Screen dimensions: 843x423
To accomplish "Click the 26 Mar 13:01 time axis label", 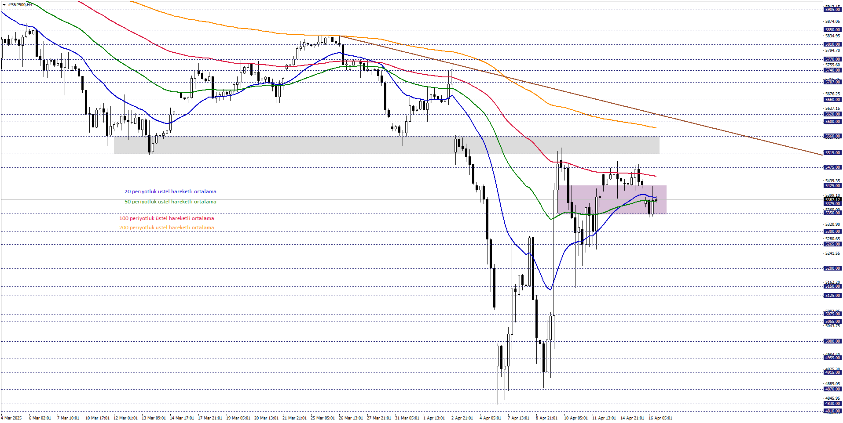I will pyautogui.click(x=351, y=418).
